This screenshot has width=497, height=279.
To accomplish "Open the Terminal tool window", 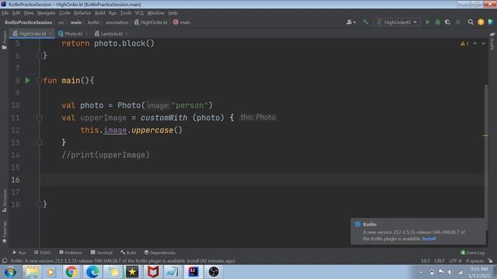I will (x=102, y=253).
